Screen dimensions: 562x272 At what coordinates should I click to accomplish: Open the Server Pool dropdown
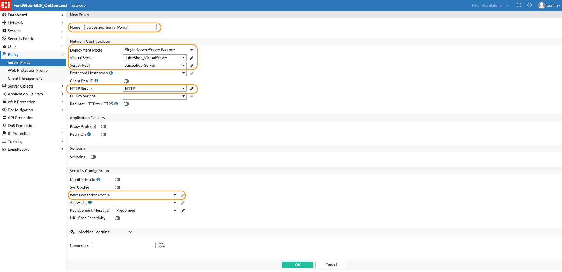[155, 65]
